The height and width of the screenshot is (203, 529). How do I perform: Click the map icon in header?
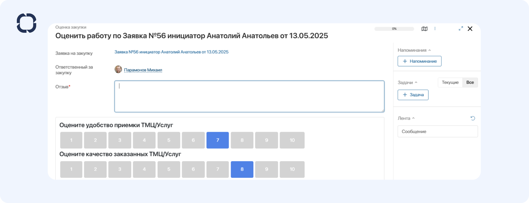(x=424, y=29)
